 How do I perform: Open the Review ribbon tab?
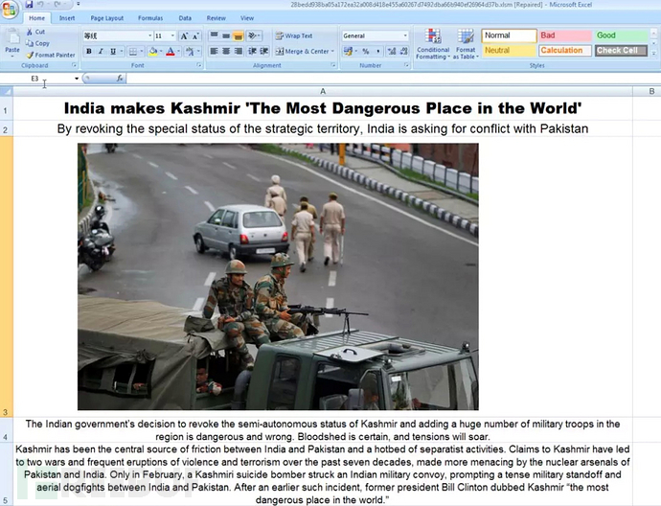(217, 18)
